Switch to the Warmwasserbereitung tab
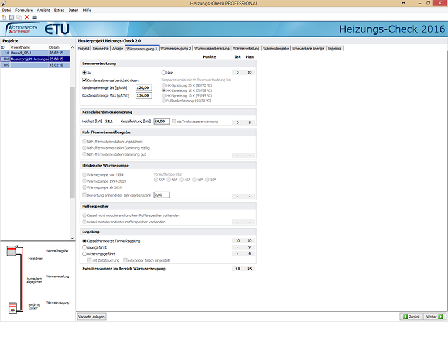Image resolution: width=448 pixels, height=337 pixels. [211, 48]
